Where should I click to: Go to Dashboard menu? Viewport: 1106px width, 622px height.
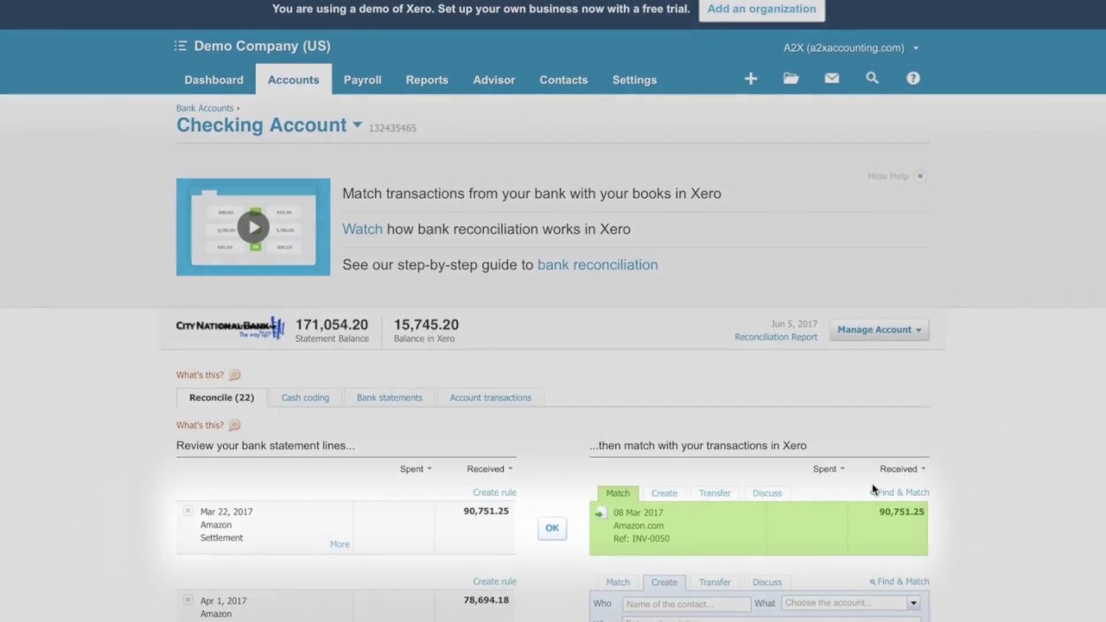point(213,79)
